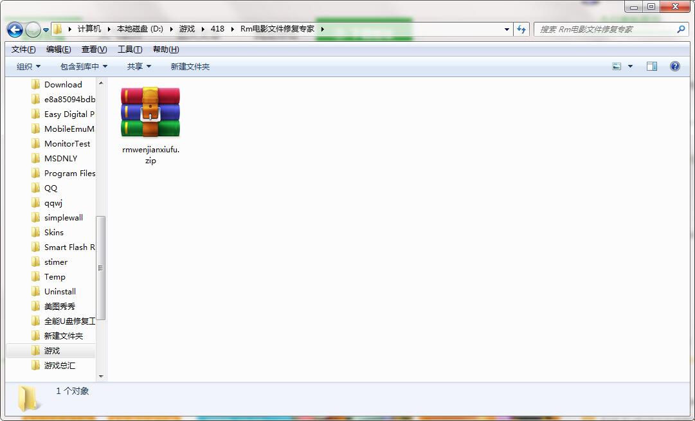Screen dimensions: 695x421
Task: Select 计算机 in the address breadcrumb
Action: point(89,29)
